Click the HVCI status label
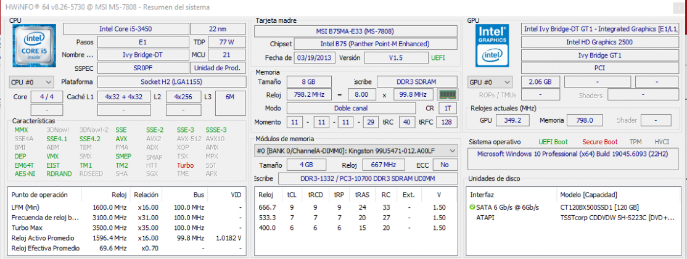 click(662, 142)
